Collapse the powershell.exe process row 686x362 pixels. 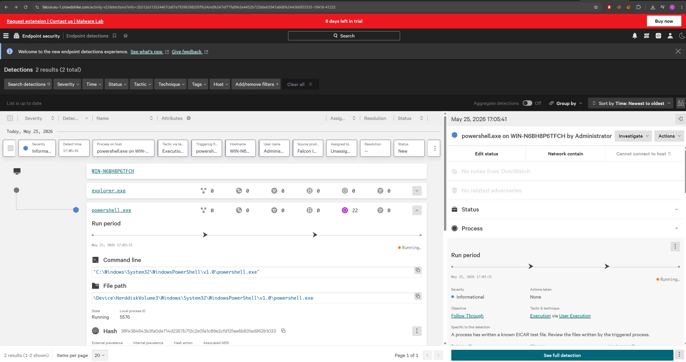(417, 210)
